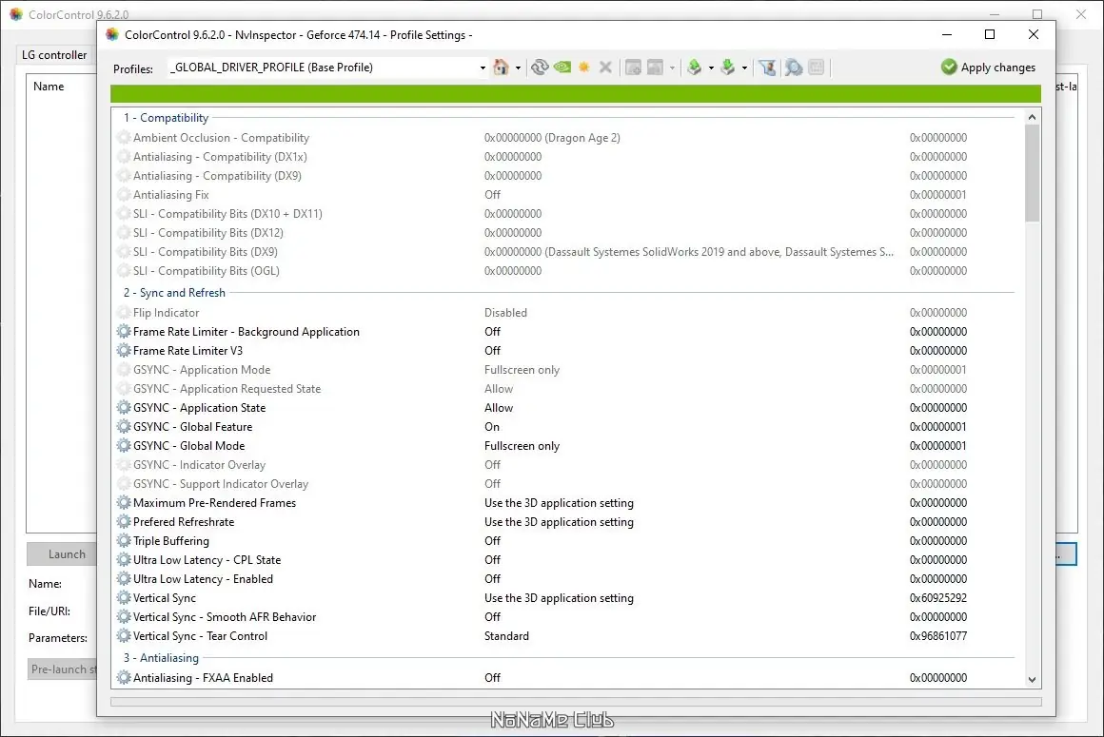The image size is (1104, 737).
Task: Open the Profiles combo box dropdown arrow
Action: tap(483, 68)
